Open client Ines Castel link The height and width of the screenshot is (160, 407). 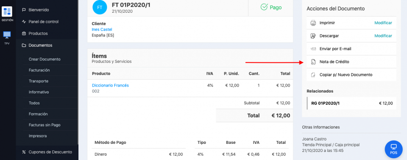102,29
